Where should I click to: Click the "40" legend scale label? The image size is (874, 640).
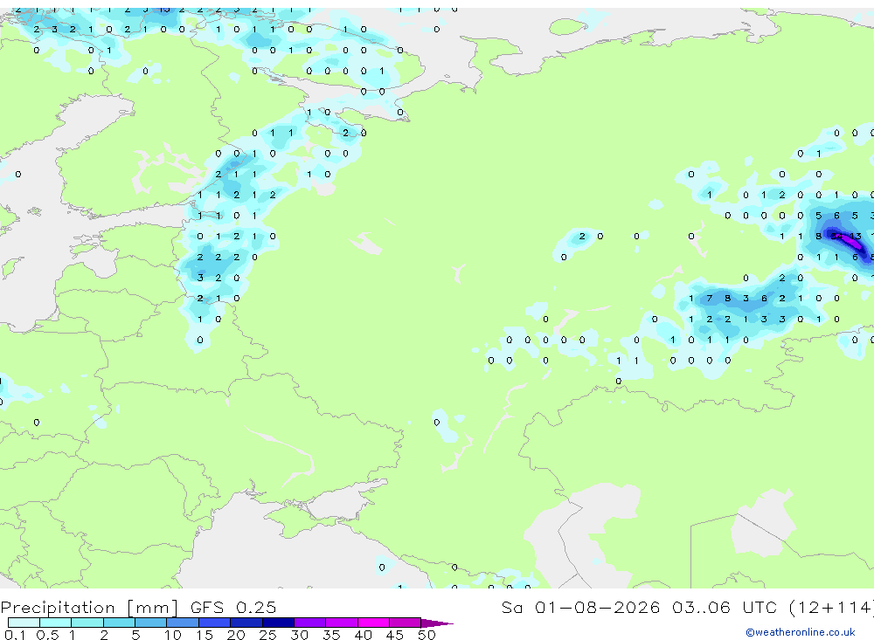(x=363, y=635)
